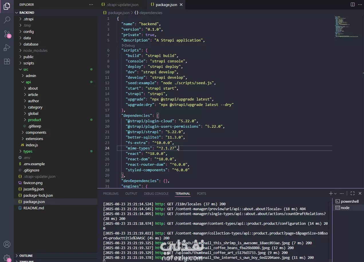364x262 pixels.
Task: Open Run and Debug view icon
Action: point(7,48)
